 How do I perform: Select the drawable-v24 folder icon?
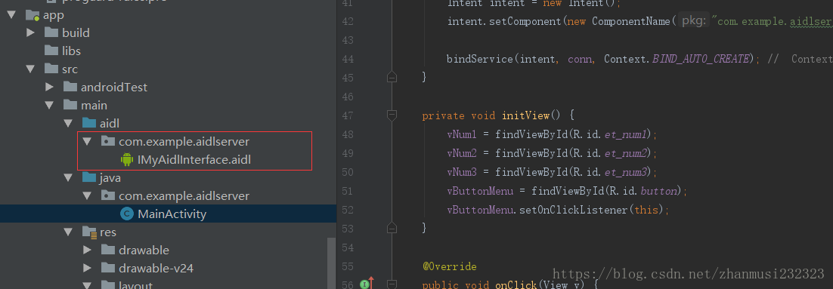click(x=108, y=268)
